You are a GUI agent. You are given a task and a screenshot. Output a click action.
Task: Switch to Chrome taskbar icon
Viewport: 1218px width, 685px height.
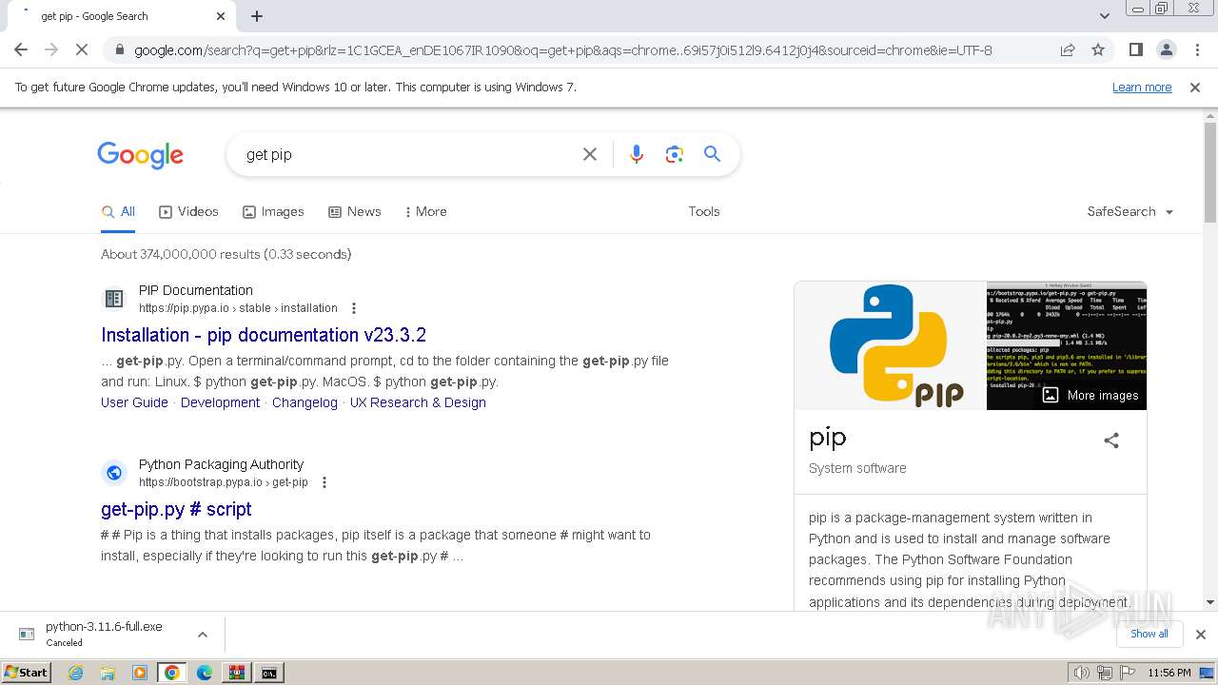172,673
